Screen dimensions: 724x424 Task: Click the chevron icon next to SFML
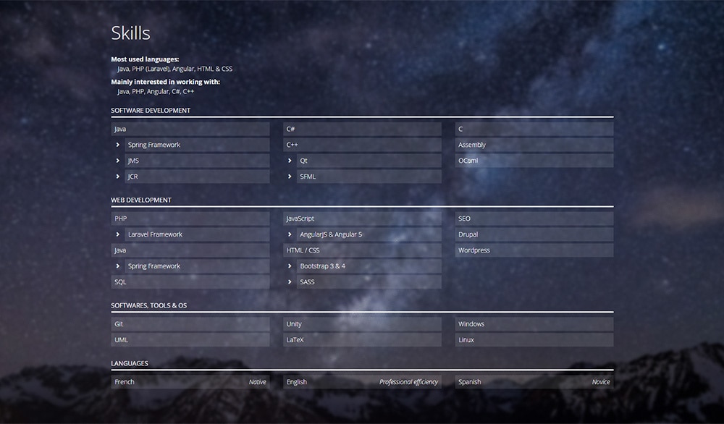coord(290,177)
